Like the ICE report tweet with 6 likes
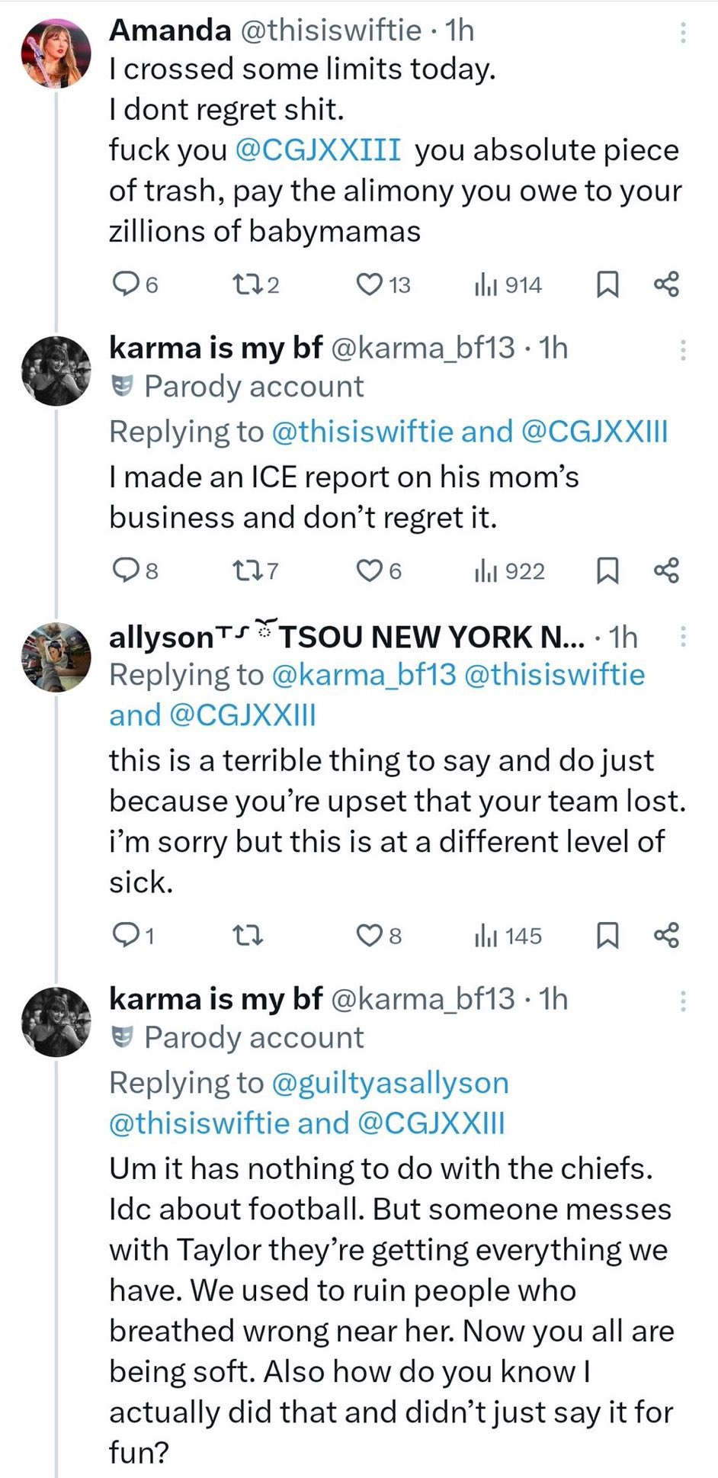This screenshot has width=718, height=1478. [x=370, y=570]
